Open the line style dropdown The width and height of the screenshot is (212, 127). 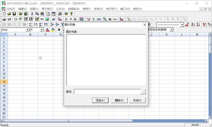click(x=182, y=25)
